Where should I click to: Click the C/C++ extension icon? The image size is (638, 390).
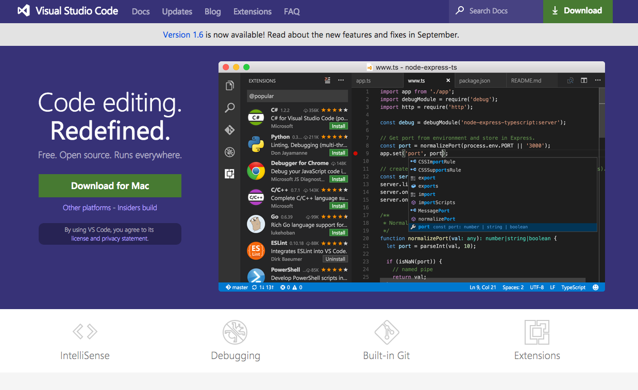click(256, 197)
